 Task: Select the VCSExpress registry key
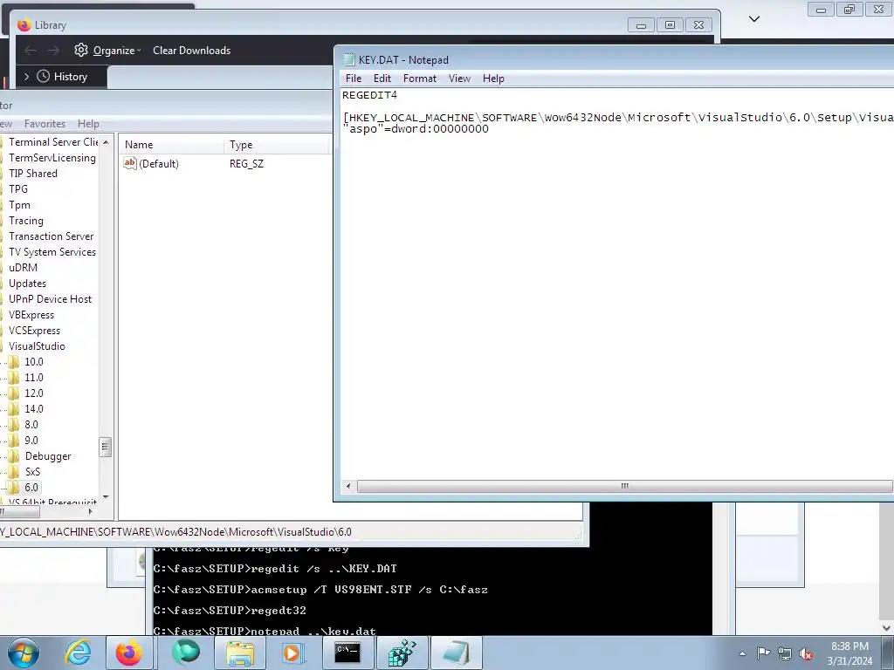click(34, 331)
